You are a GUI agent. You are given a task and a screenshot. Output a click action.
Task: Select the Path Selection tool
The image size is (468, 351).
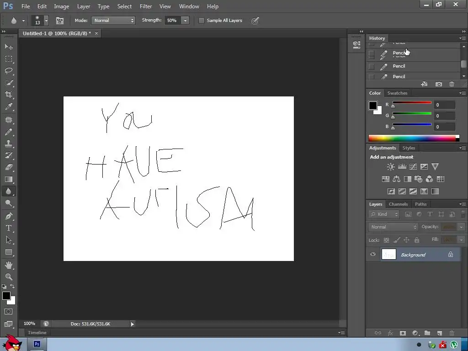[8, 240]
